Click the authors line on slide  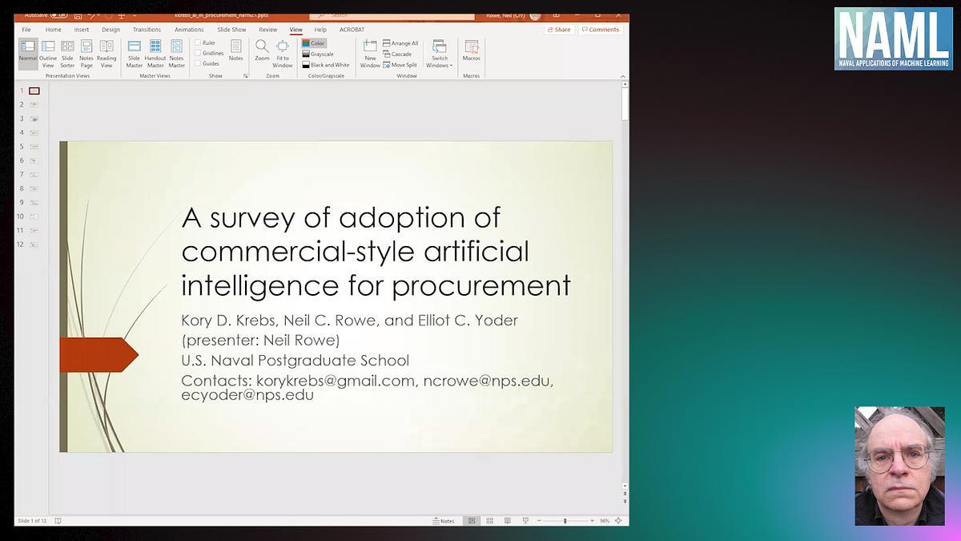[x=350, y=321]
